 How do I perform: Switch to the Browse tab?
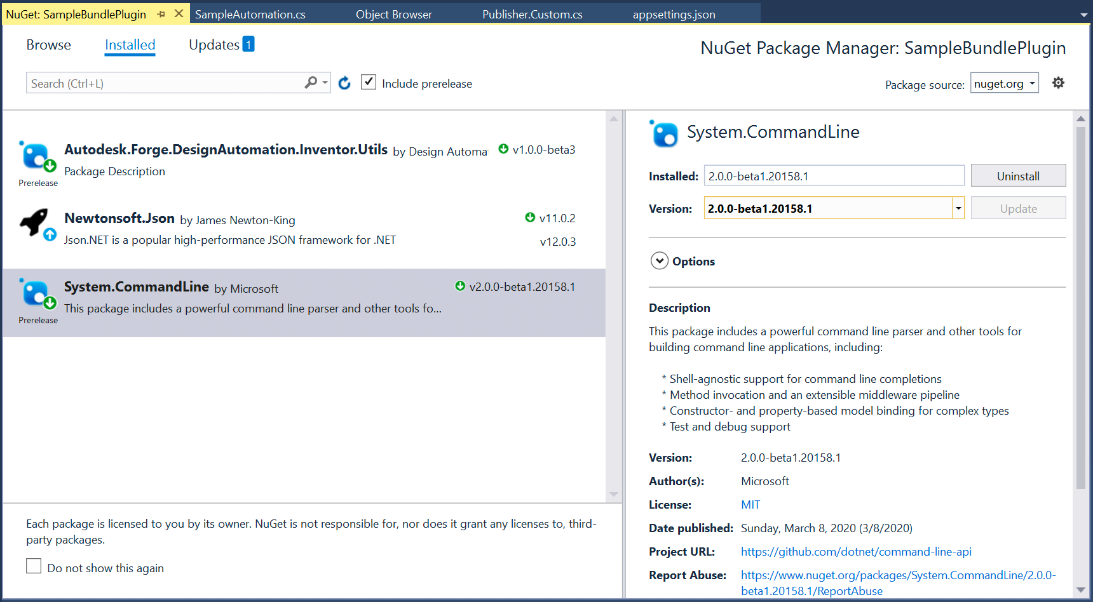48,44
